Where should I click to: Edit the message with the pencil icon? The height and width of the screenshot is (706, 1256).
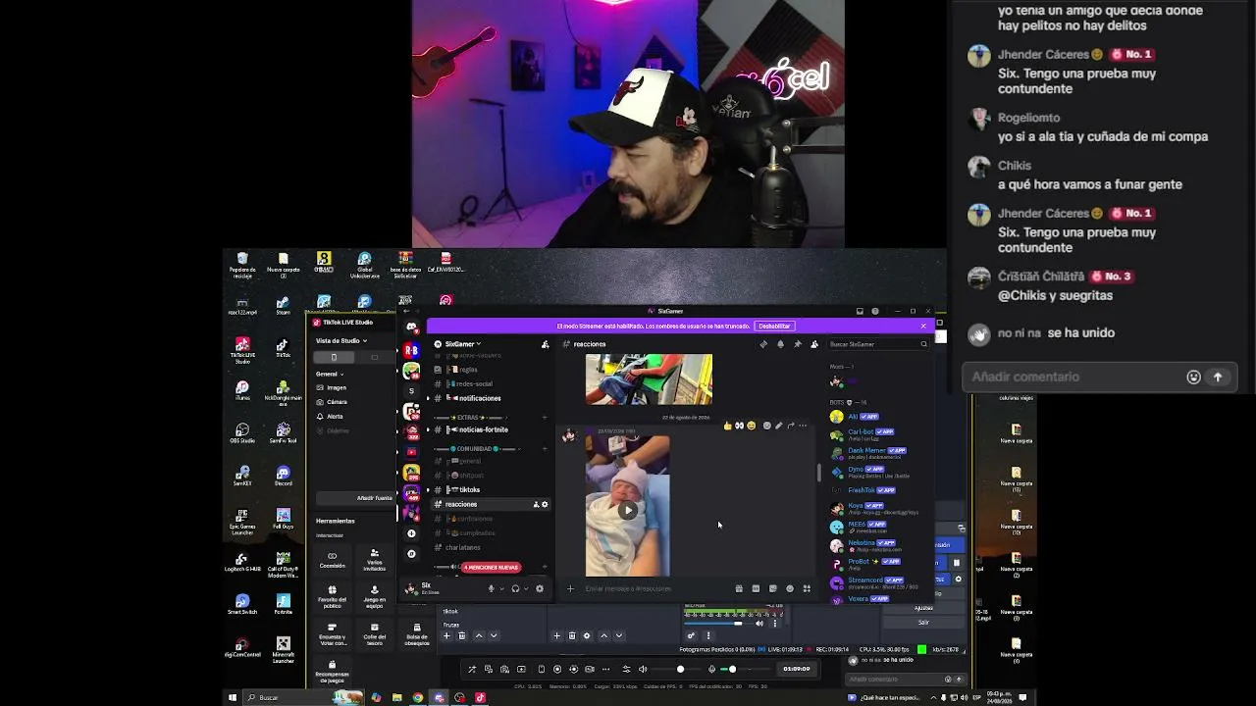point(779,426)
